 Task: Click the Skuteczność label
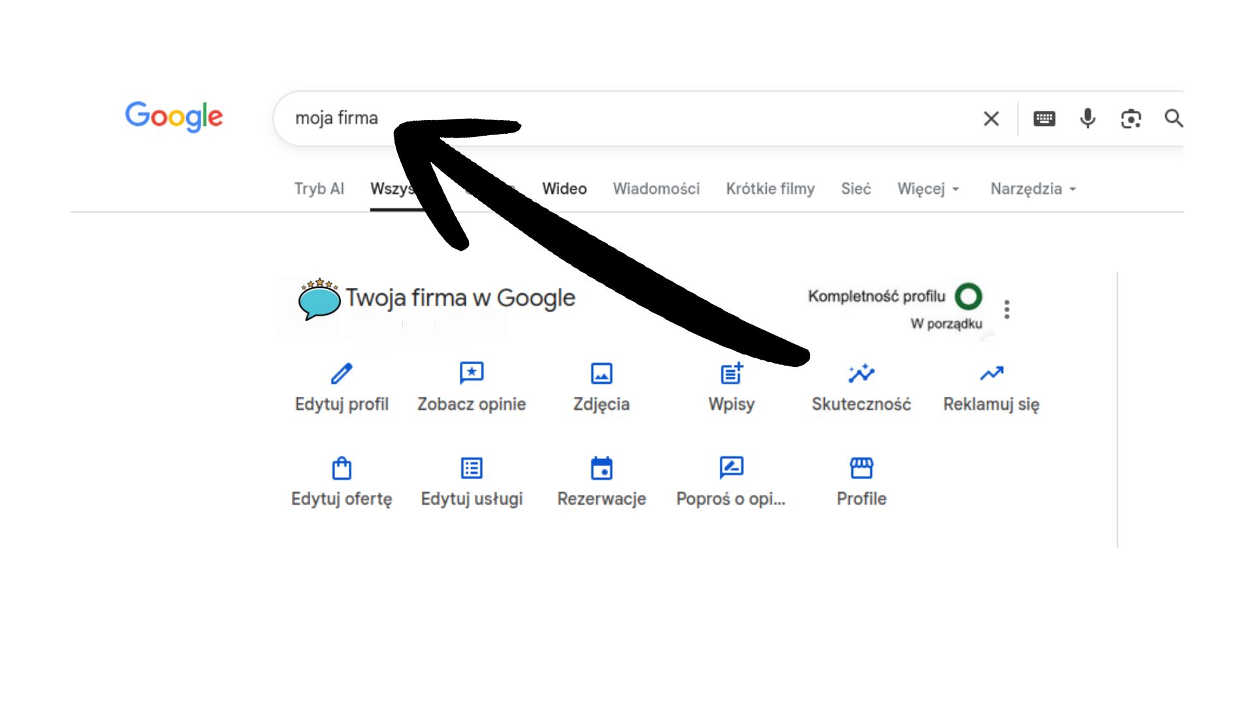(861, 404)
